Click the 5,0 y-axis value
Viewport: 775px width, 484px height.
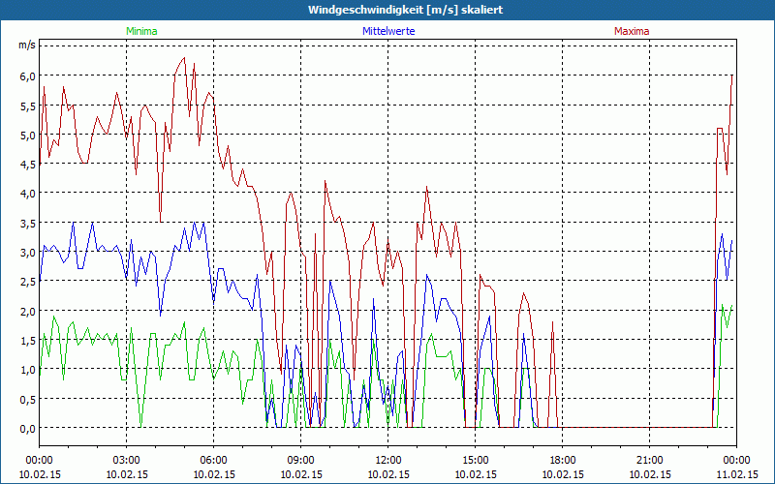pyautogui.click(x=27, y=135)
